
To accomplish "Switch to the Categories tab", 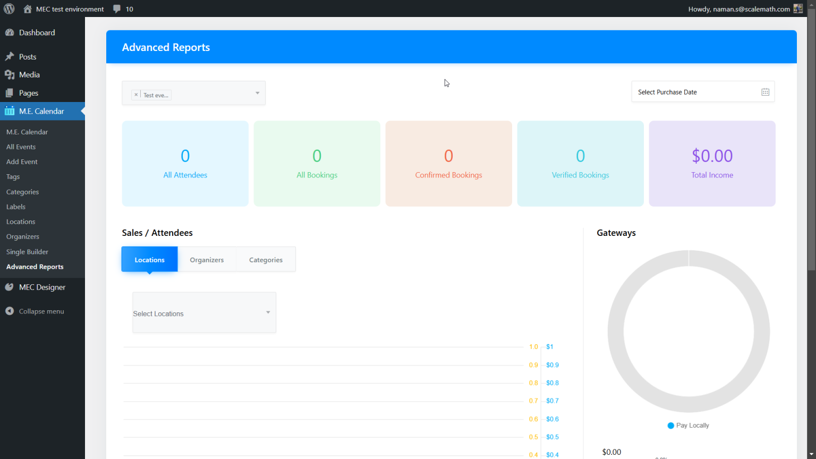I will (x=266, y=259).
